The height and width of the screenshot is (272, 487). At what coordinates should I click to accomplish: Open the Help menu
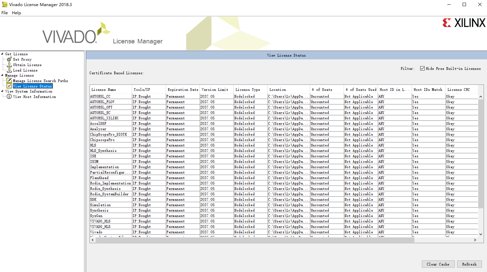pos(16,13)
